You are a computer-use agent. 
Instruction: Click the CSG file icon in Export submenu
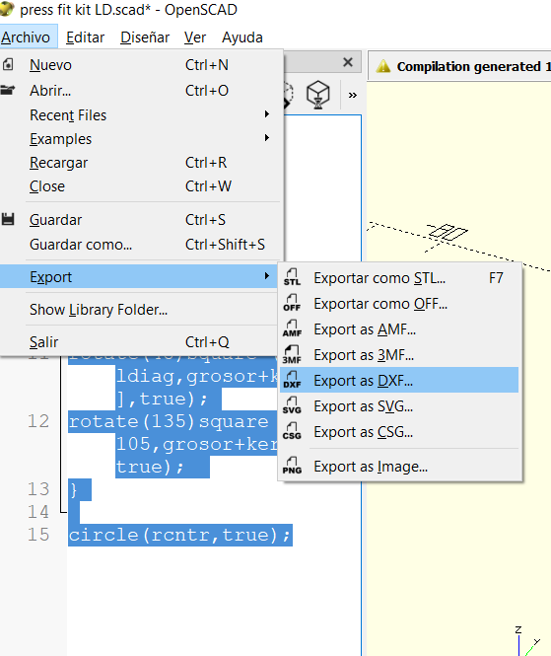tap(292, 431)
